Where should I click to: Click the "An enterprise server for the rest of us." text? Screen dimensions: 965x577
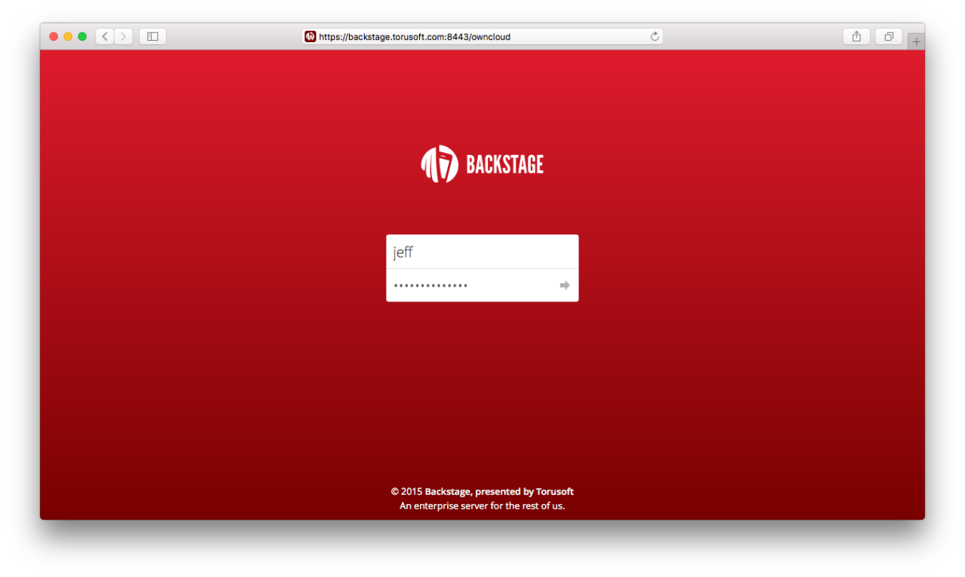point(482,505)
